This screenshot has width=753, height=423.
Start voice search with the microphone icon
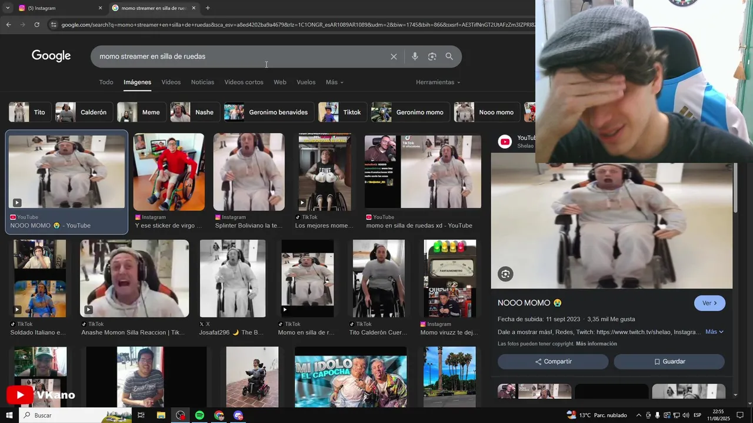click(x=415, y=56)
